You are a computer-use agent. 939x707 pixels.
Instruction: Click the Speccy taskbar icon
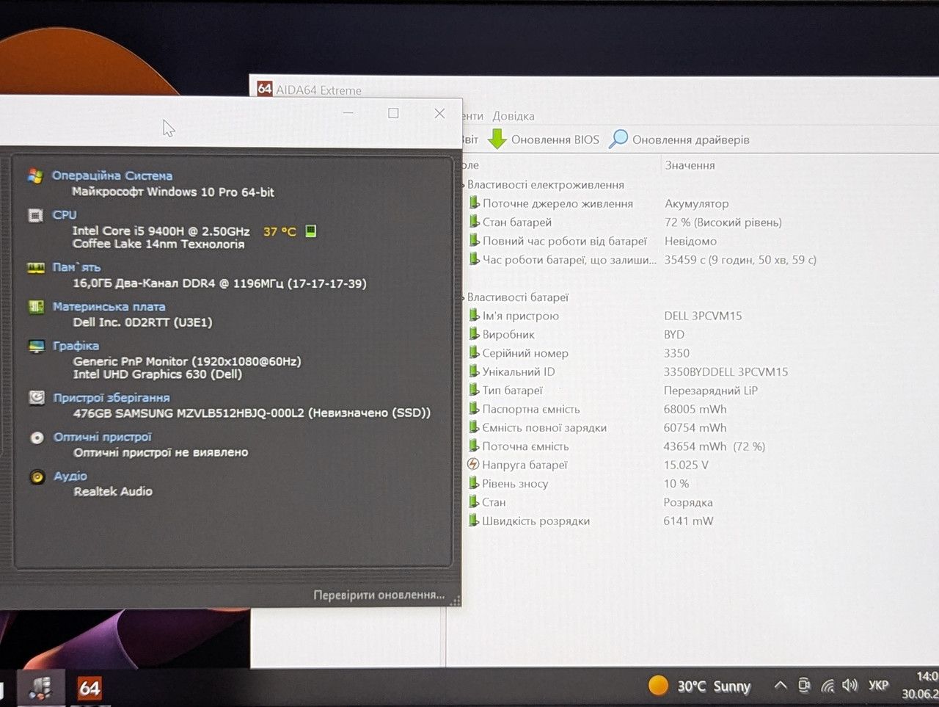(40, 688)
